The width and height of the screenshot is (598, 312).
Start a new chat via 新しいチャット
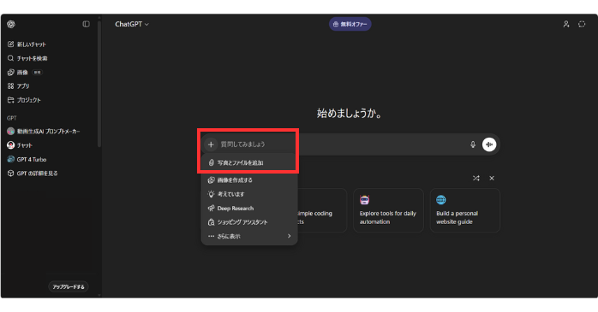[x=27, y=44]
